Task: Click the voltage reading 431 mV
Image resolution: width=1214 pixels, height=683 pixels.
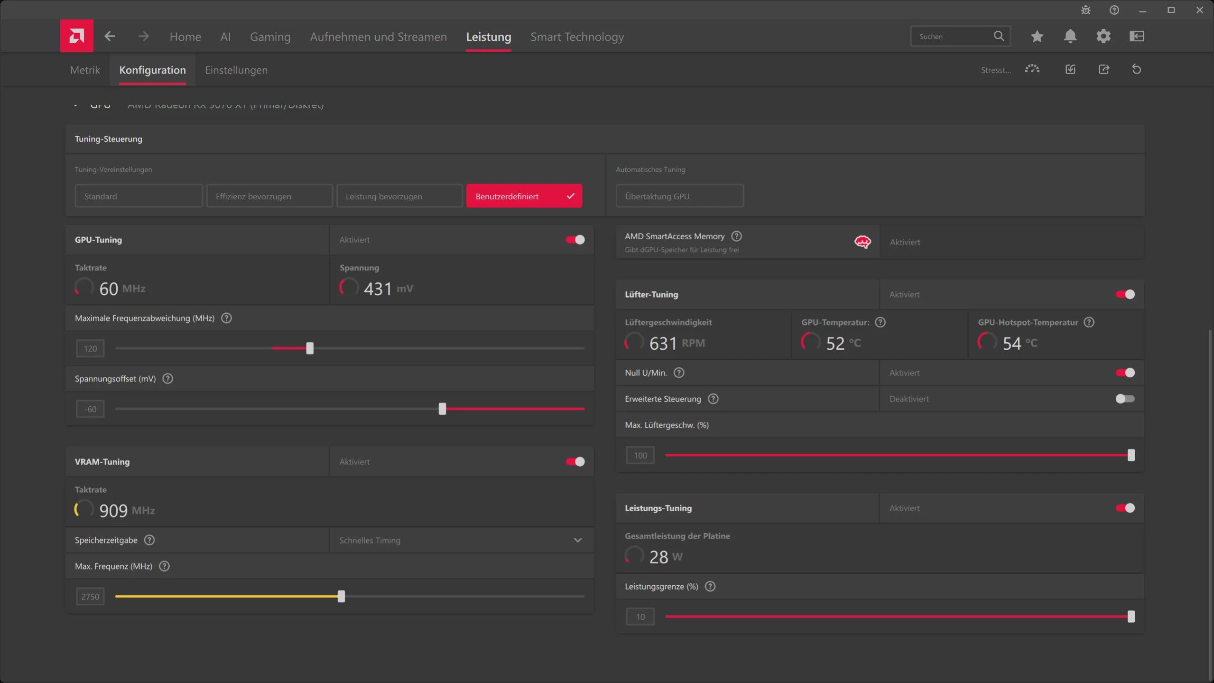Action: (389, 289)
